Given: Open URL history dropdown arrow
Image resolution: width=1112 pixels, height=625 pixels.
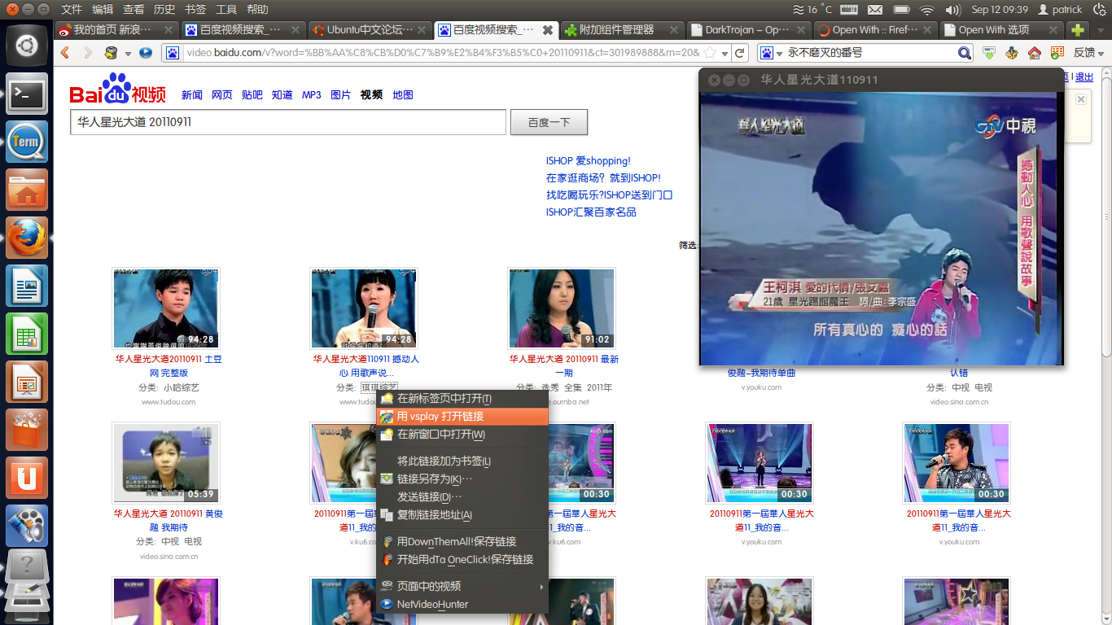Looking at the screenshot, I should (x=723, y=53).
